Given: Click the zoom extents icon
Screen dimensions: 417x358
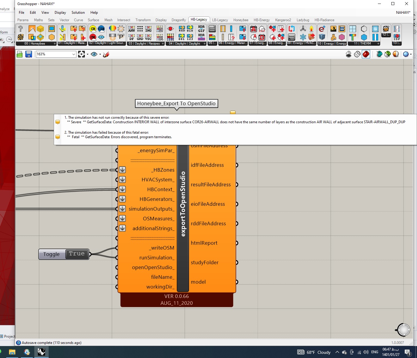Looking at the screenshot, I should 81,54.
